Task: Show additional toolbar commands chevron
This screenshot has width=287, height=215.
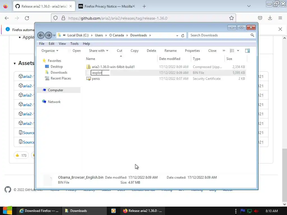Action: click(224, 51)
